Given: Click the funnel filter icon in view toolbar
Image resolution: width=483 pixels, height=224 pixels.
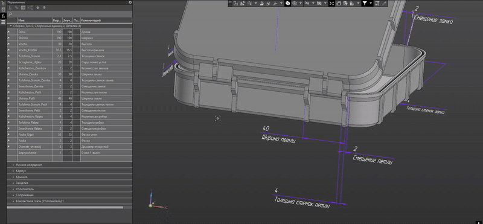Looking at the screenshot, I should [365, 4].
